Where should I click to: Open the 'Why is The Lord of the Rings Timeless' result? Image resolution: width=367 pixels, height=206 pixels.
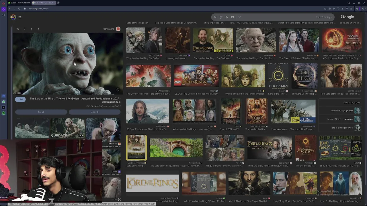[243, 76]
